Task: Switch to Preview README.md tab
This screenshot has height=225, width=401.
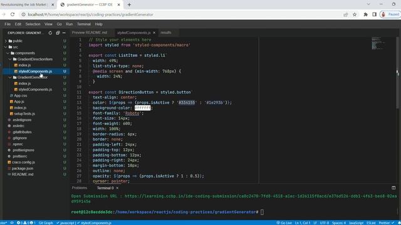Action: pos(90,32)
